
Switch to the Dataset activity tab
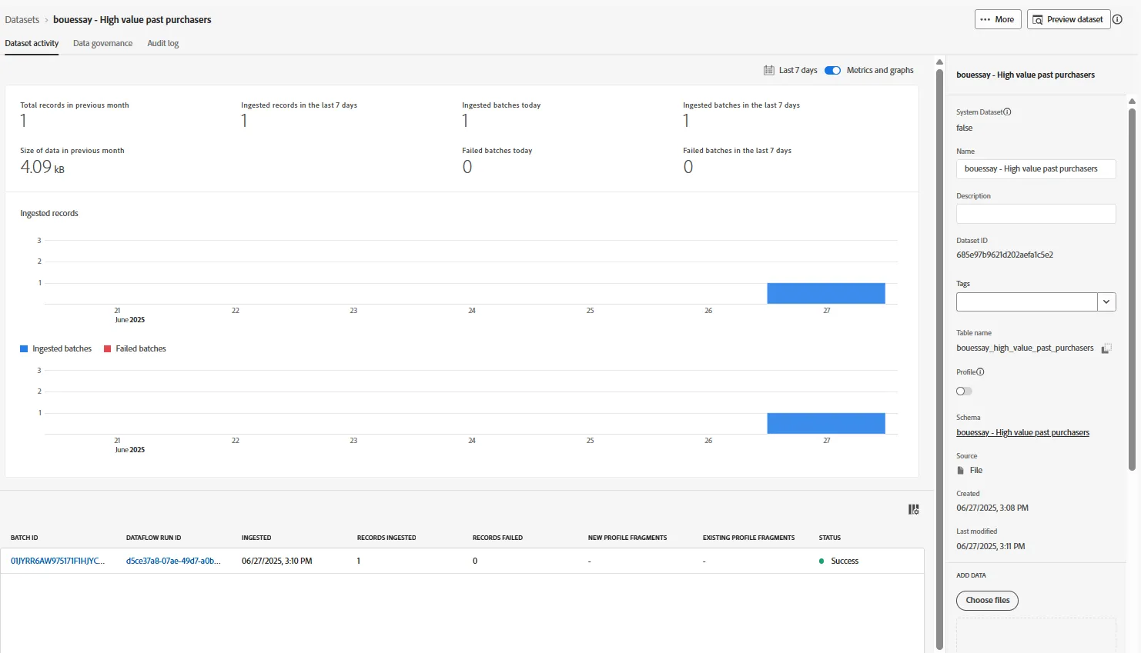pyautogui.click(x=32, y=43)
